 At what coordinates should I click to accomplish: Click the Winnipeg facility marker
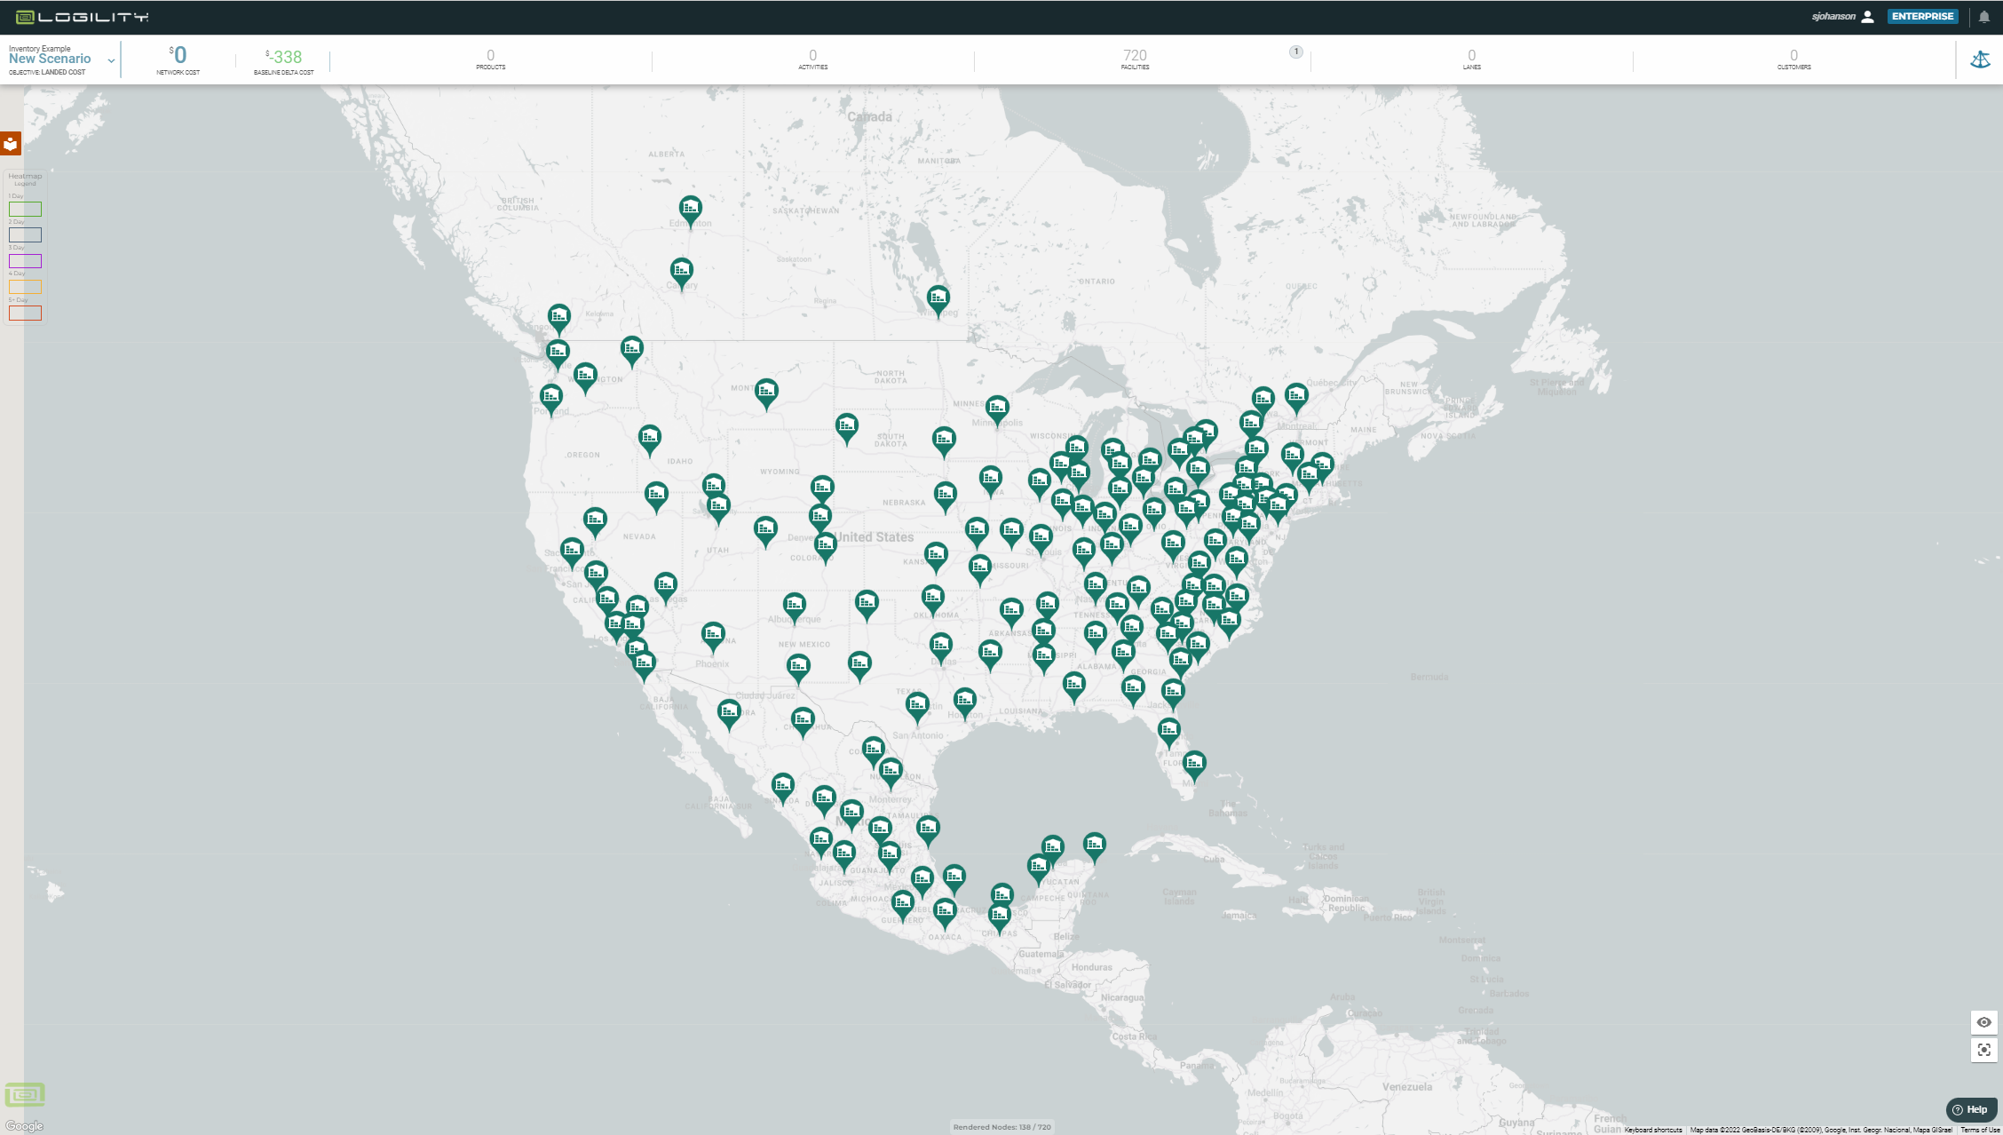(x=938, y=298)
